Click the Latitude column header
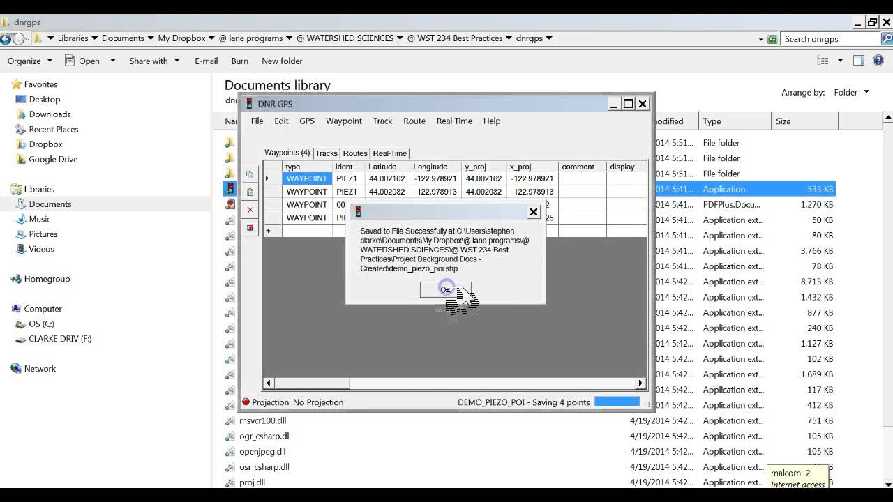The image size is (893, 502). click(387, 167)
